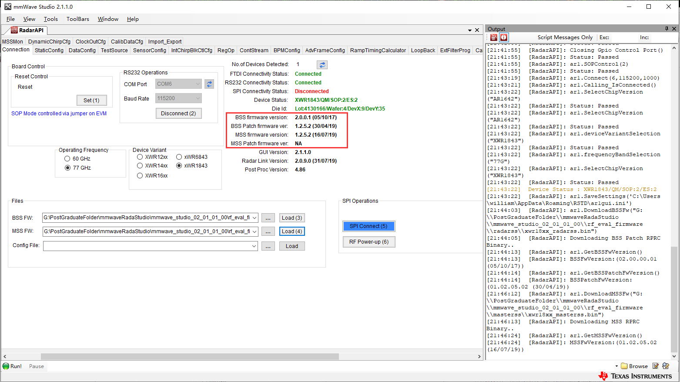Open the ToolBars menu
680x382 pixels.
78,19
